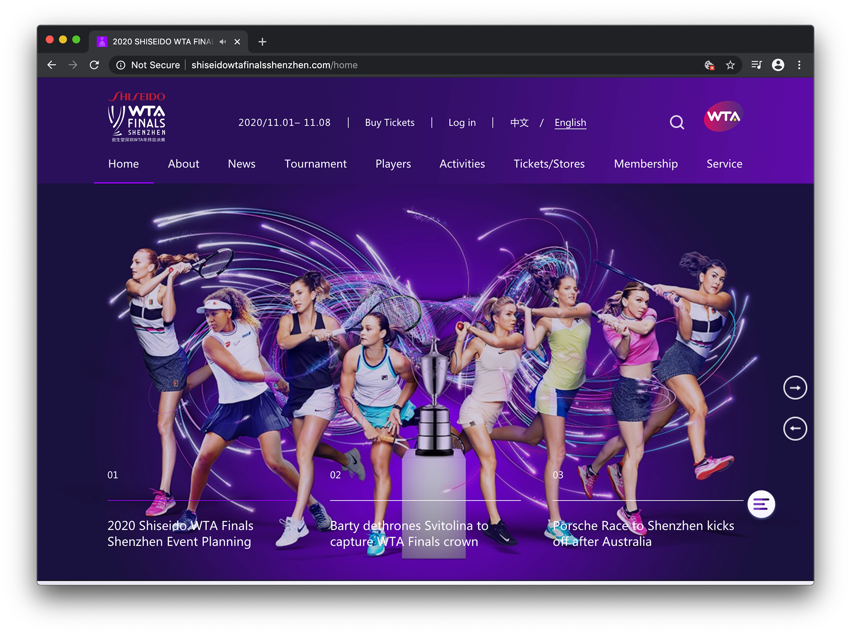The height and width of the screenshot is (634, 851).
Task: Open the Tickets/Stores menu
Action: (x=549, y=164)
